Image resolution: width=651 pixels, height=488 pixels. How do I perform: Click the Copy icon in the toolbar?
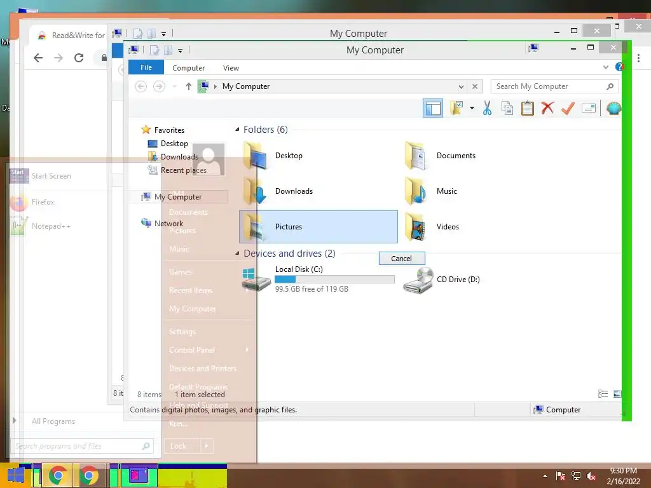pyautogui.click(x=507, y=108)
